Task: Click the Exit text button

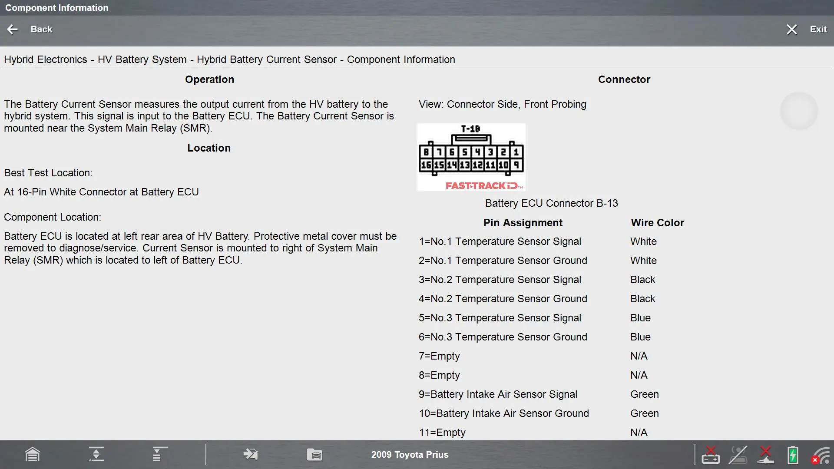Action: pos(818,29)
